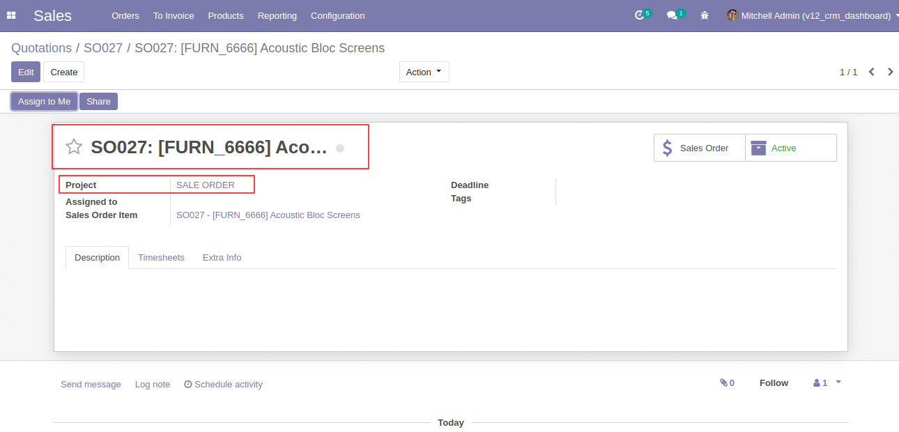Switch to the Description tab
The height and width of the screenshot is (432, 899).
pos(97,257)
